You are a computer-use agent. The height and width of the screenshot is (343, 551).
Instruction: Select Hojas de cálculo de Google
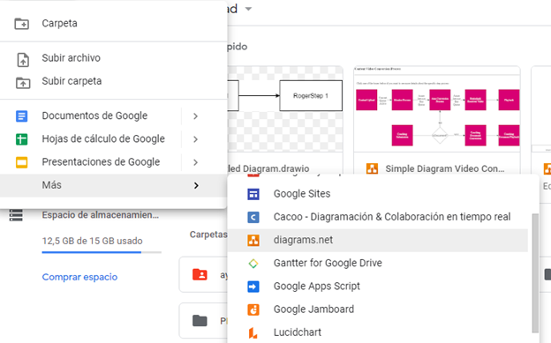click(103, 139)
